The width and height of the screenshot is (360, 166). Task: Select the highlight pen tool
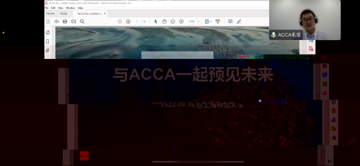(x=239, y=22)
